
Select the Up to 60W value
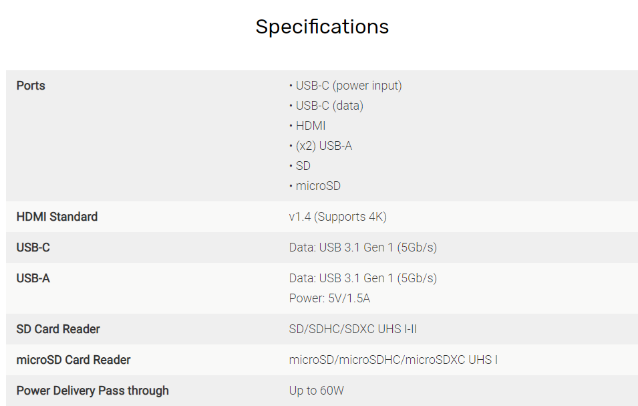(x=316, y=391)
